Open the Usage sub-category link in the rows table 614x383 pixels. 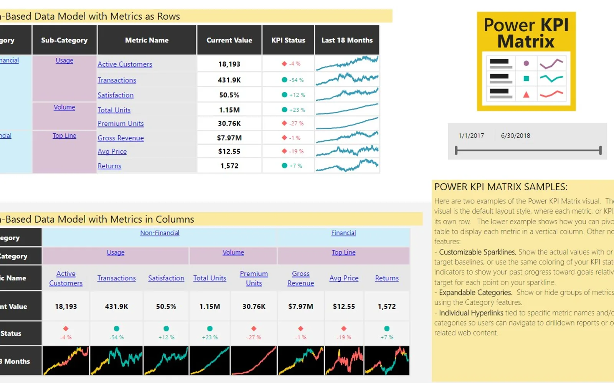click(64, 61)
